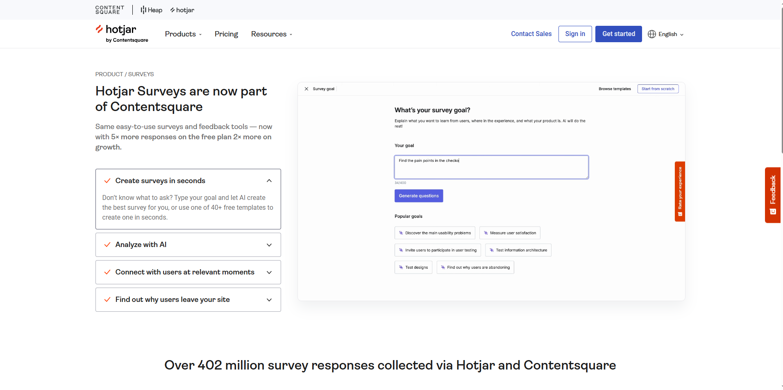
Task: Click the Contentsquare logo in top bar
Action: coord(110,10)
